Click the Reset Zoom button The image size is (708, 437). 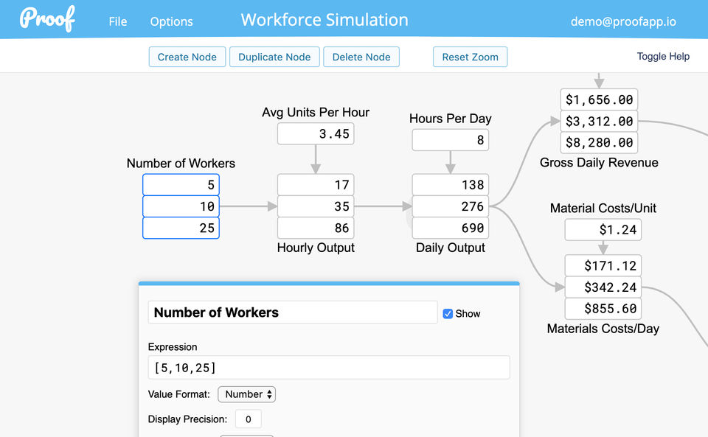pos(470,57)
